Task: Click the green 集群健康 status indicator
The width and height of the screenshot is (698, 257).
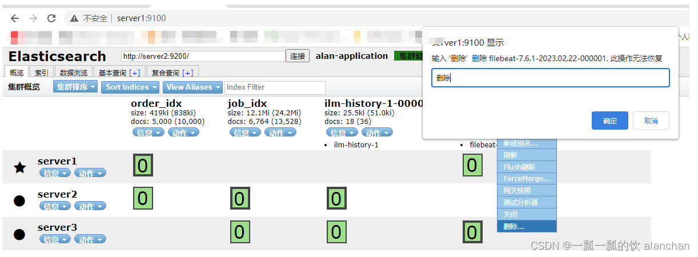Action: 408,56
